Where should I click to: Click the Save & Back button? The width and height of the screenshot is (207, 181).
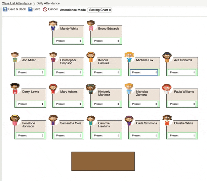pyautogui.click(x=17, y=9)
